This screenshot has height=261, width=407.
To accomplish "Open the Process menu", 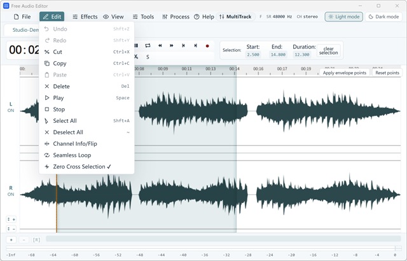I will 176,17.
